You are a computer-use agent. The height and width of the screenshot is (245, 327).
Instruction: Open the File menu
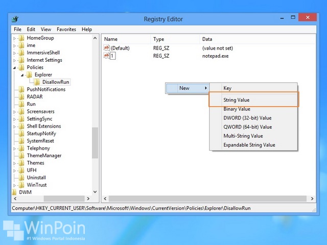tap(17, 30)
